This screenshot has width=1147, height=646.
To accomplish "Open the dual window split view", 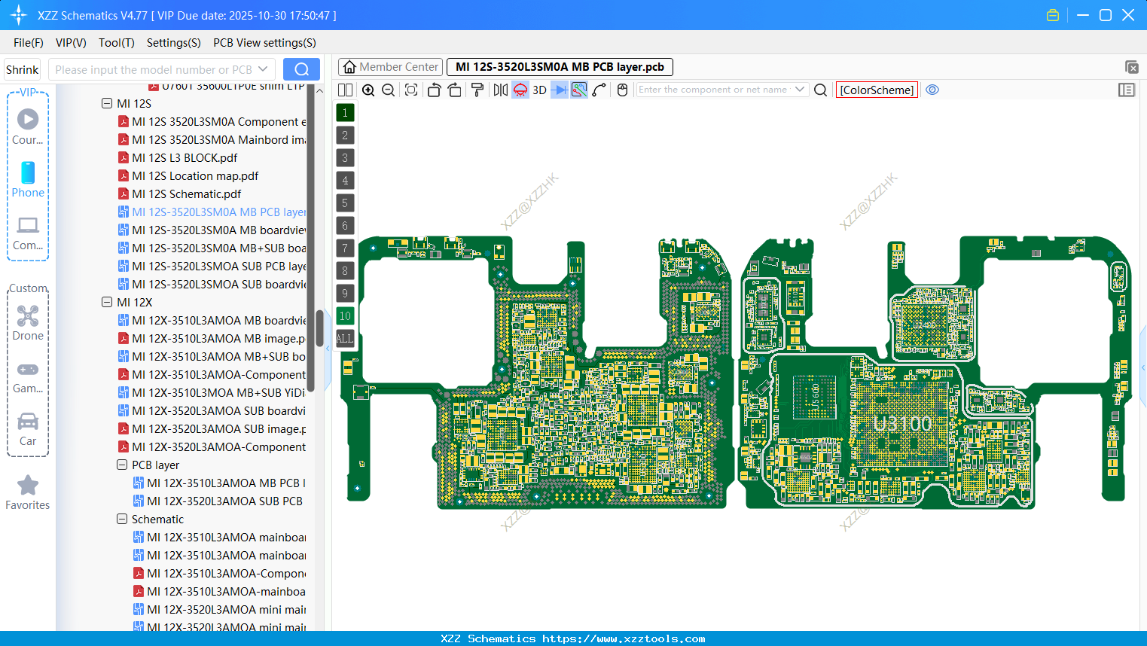I will pyautogui.click(x=345, y=90).
